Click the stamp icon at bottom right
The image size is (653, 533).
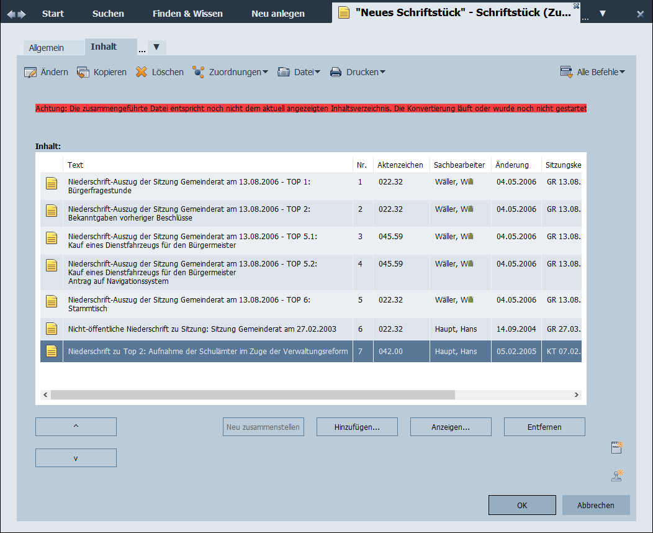click(x=617, y=476)
